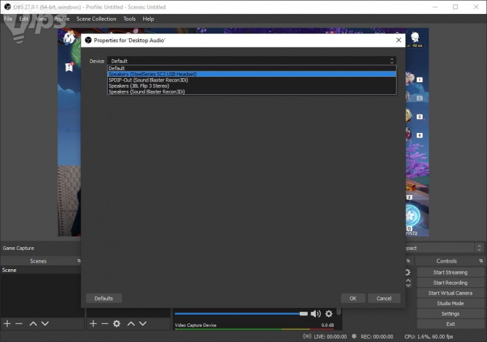This screenshot has height=342, width=487.
Task: Open the View menu
Action: tap(41, 19)
